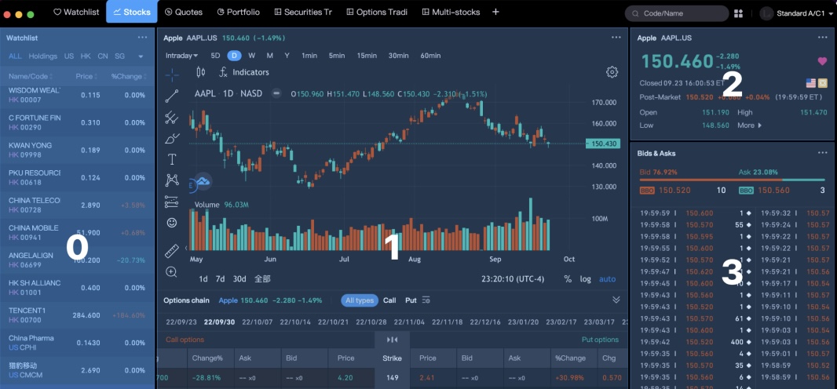Image resolution: width=837 pixels, height=389 pixels.
Task: Select the trend line drawing tool
Action: [172, 96]
